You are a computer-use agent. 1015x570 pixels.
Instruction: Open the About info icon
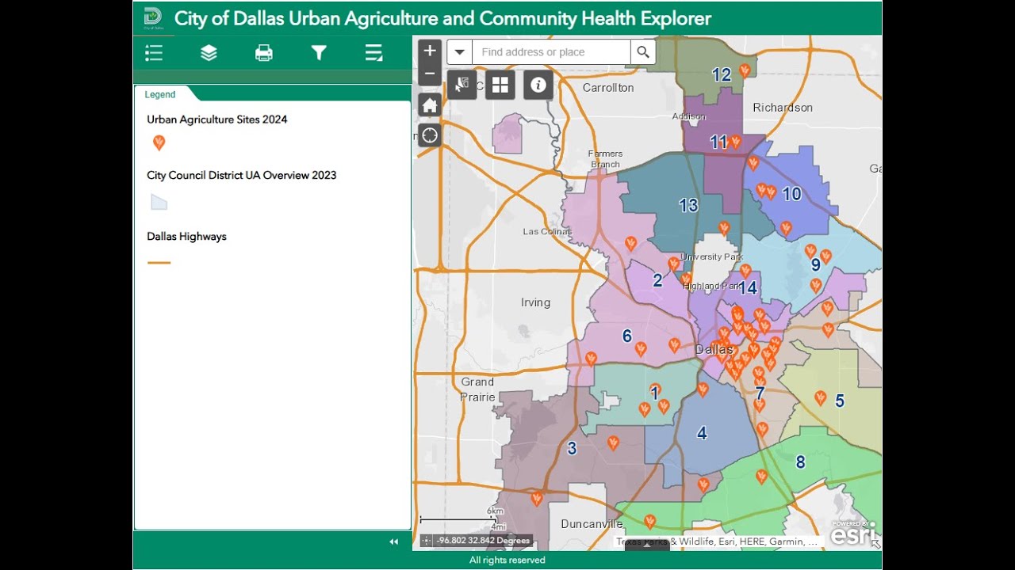click(x=538, y=85)
